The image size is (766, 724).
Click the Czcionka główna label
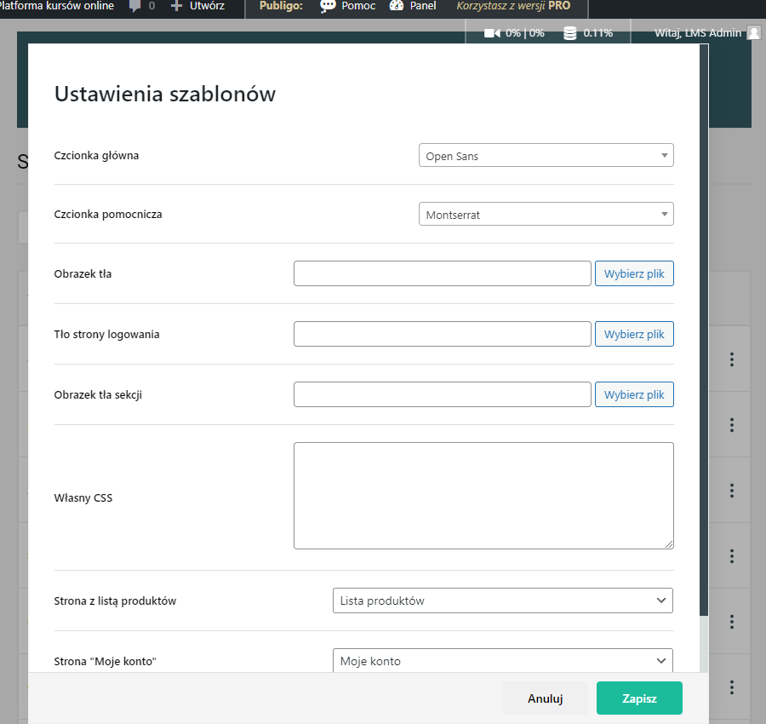[96, 156]
